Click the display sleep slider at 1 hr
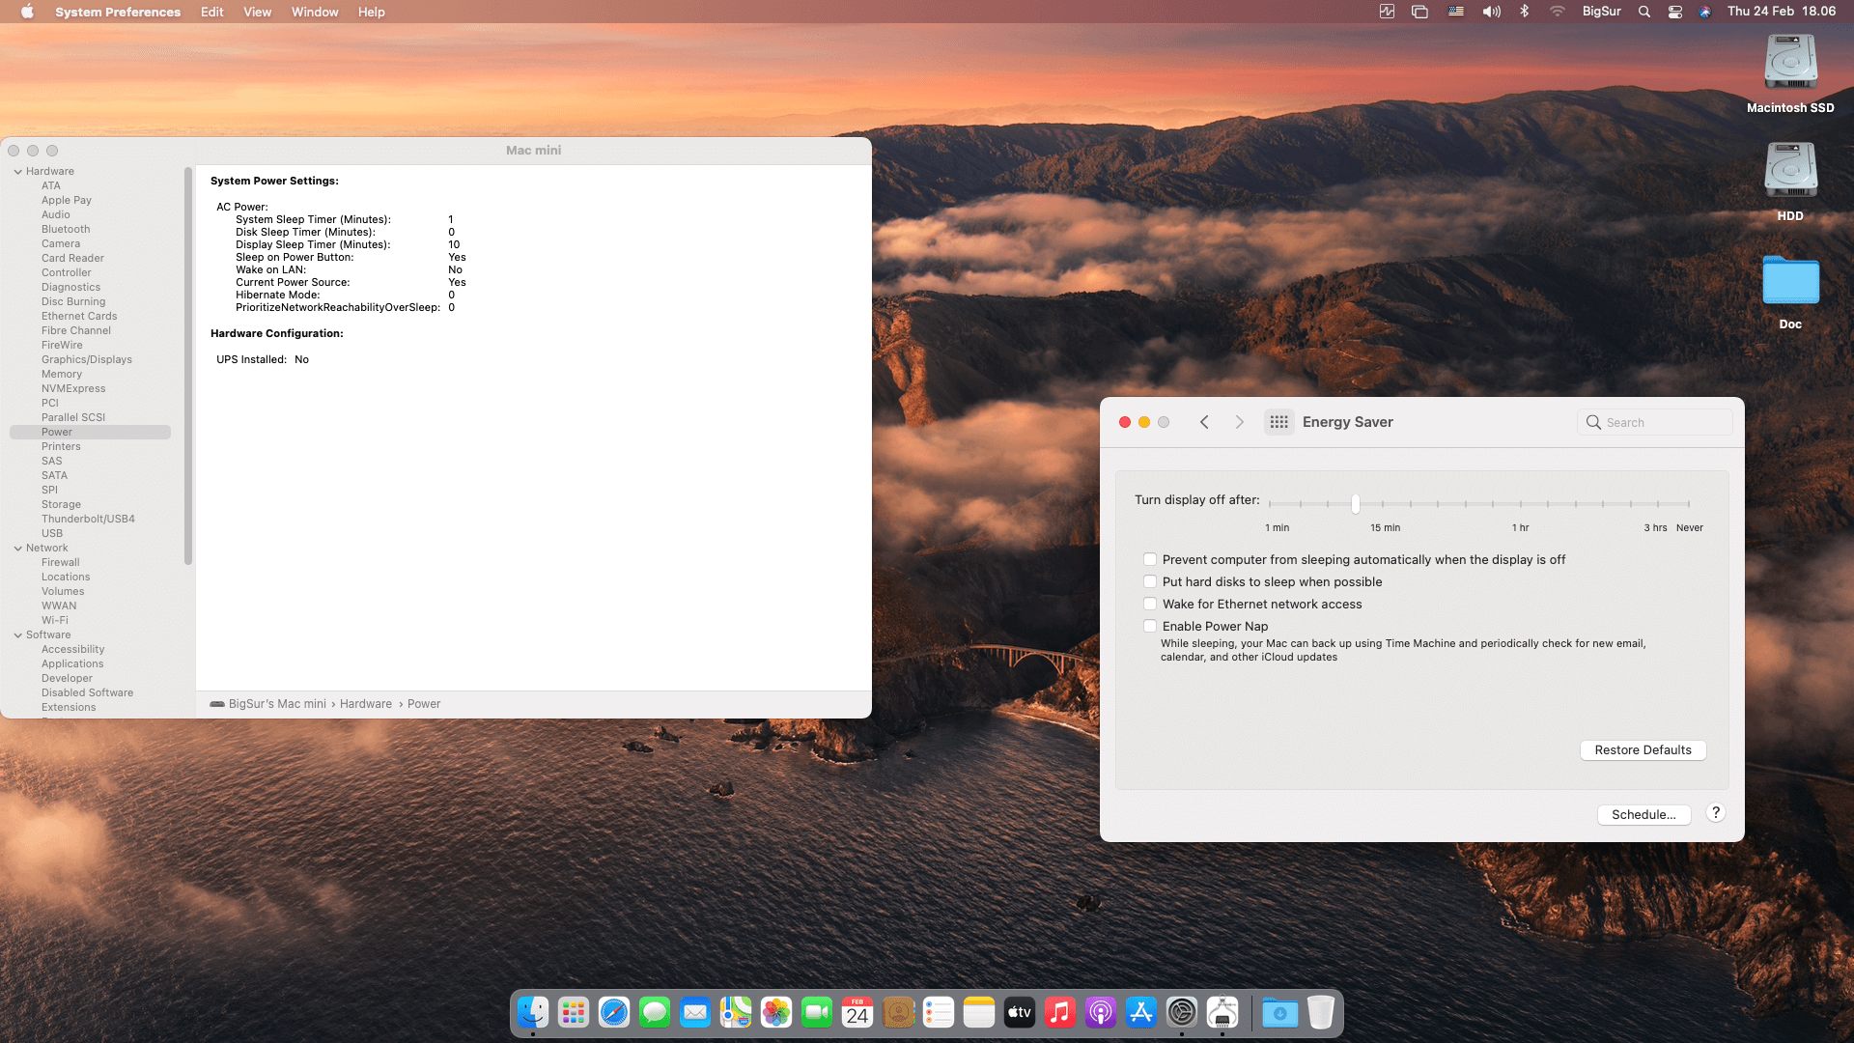The height and width of the screenshot is (1043, 1854). 1520,504
